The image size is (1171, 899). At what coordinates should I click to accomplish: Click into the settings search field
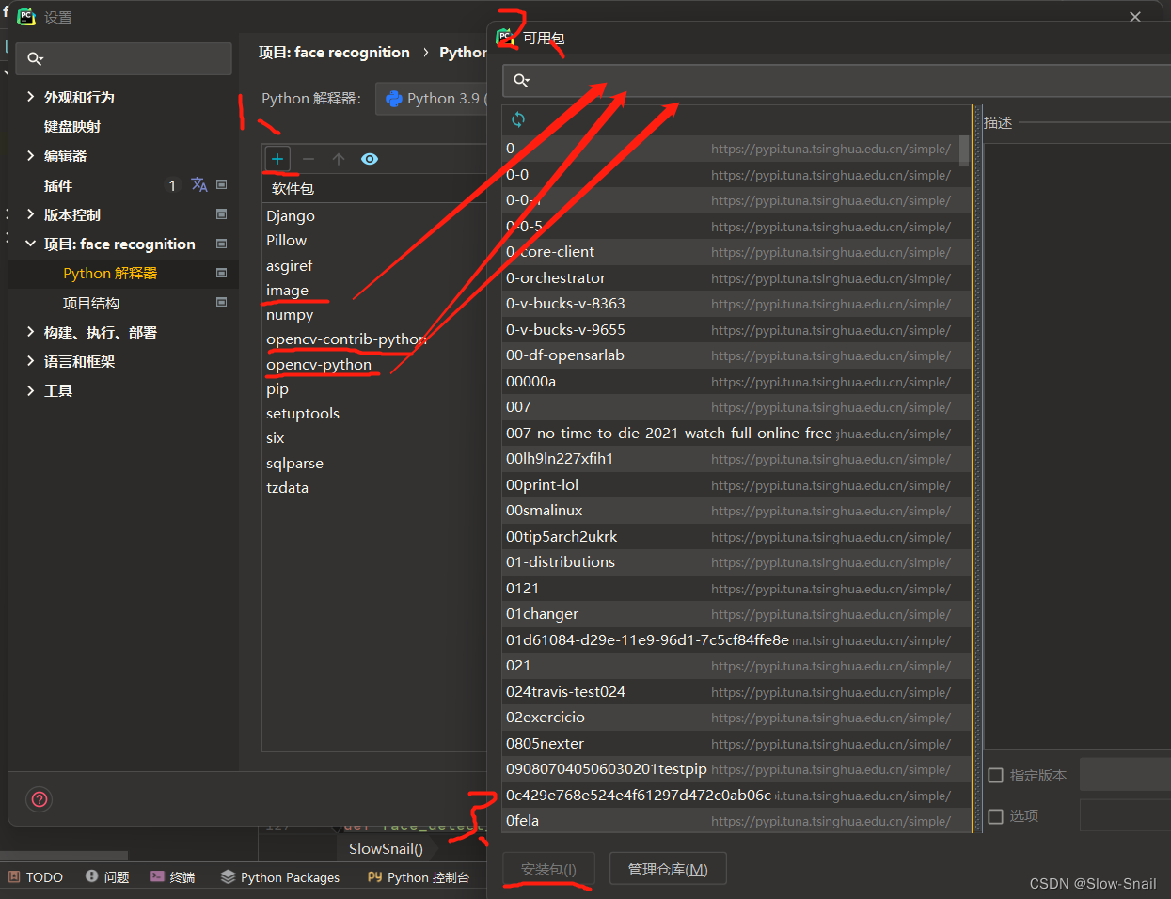pyautogui.click(x=123, y=58)
